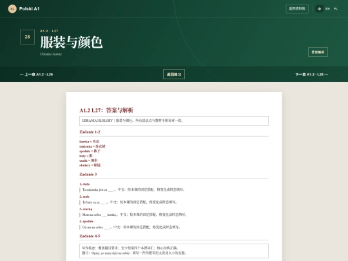Click the writing-check box with 'Opisz, co masz'
The height and width of the screenshot is (261, 348).
click(174, 251)
